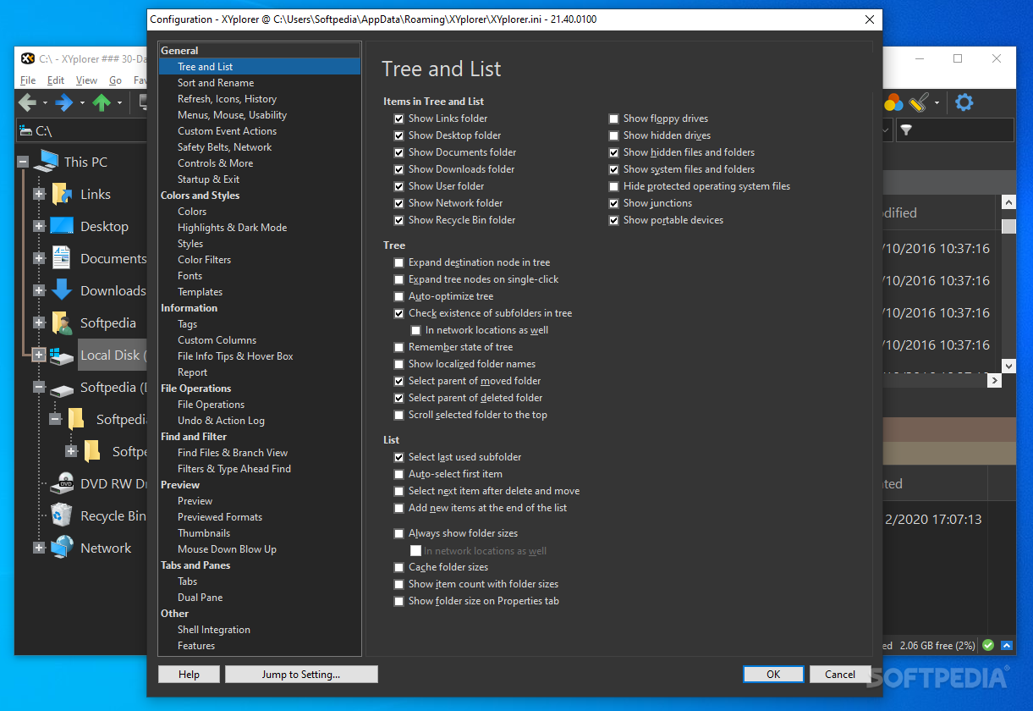Click the yellow paint roller toolbar icon
Viewport: 1033px width, 711px height.
tap(920, 103)
